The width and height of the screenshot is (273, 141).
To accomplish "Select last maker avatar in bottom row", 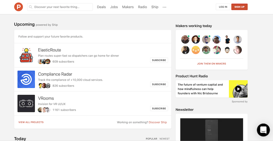I will 238,50.
